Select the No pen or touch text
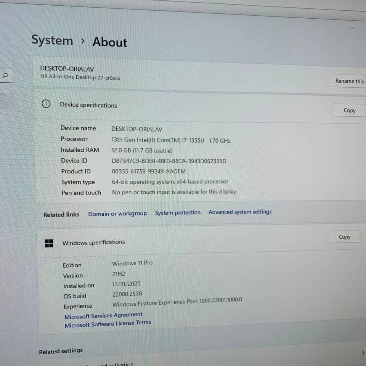 (174, 192)
